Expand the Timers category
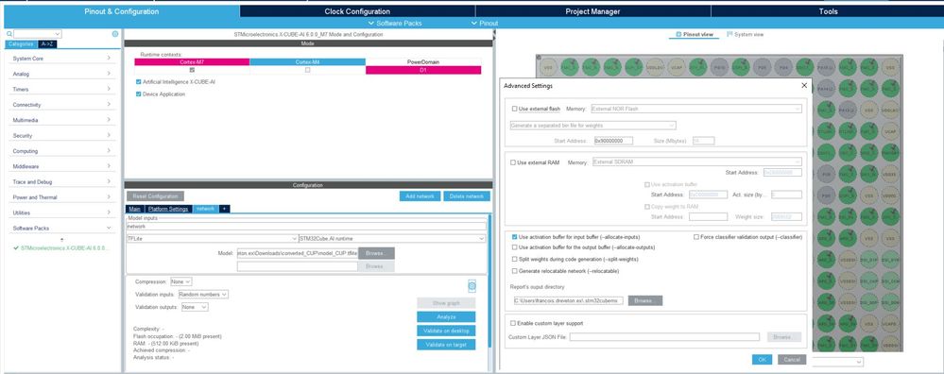The width and height of the screenshot is (944, 374). click(x=61, y=89)
